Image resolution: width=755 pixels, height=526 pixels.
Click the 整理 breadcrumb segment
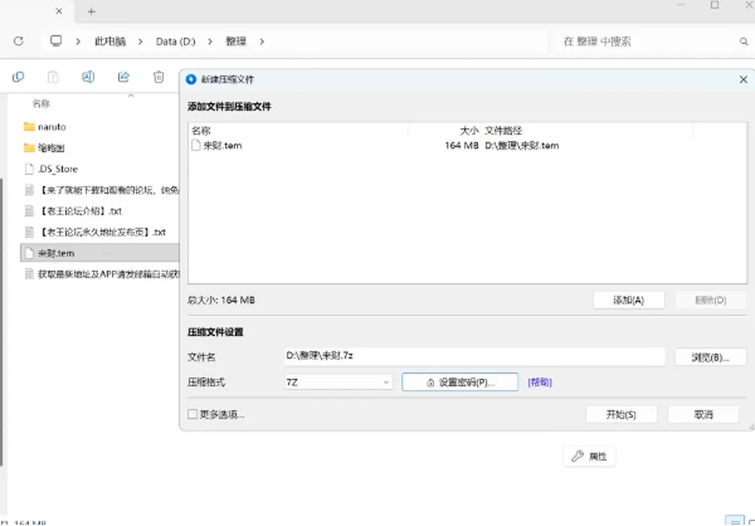click(236, 42)
